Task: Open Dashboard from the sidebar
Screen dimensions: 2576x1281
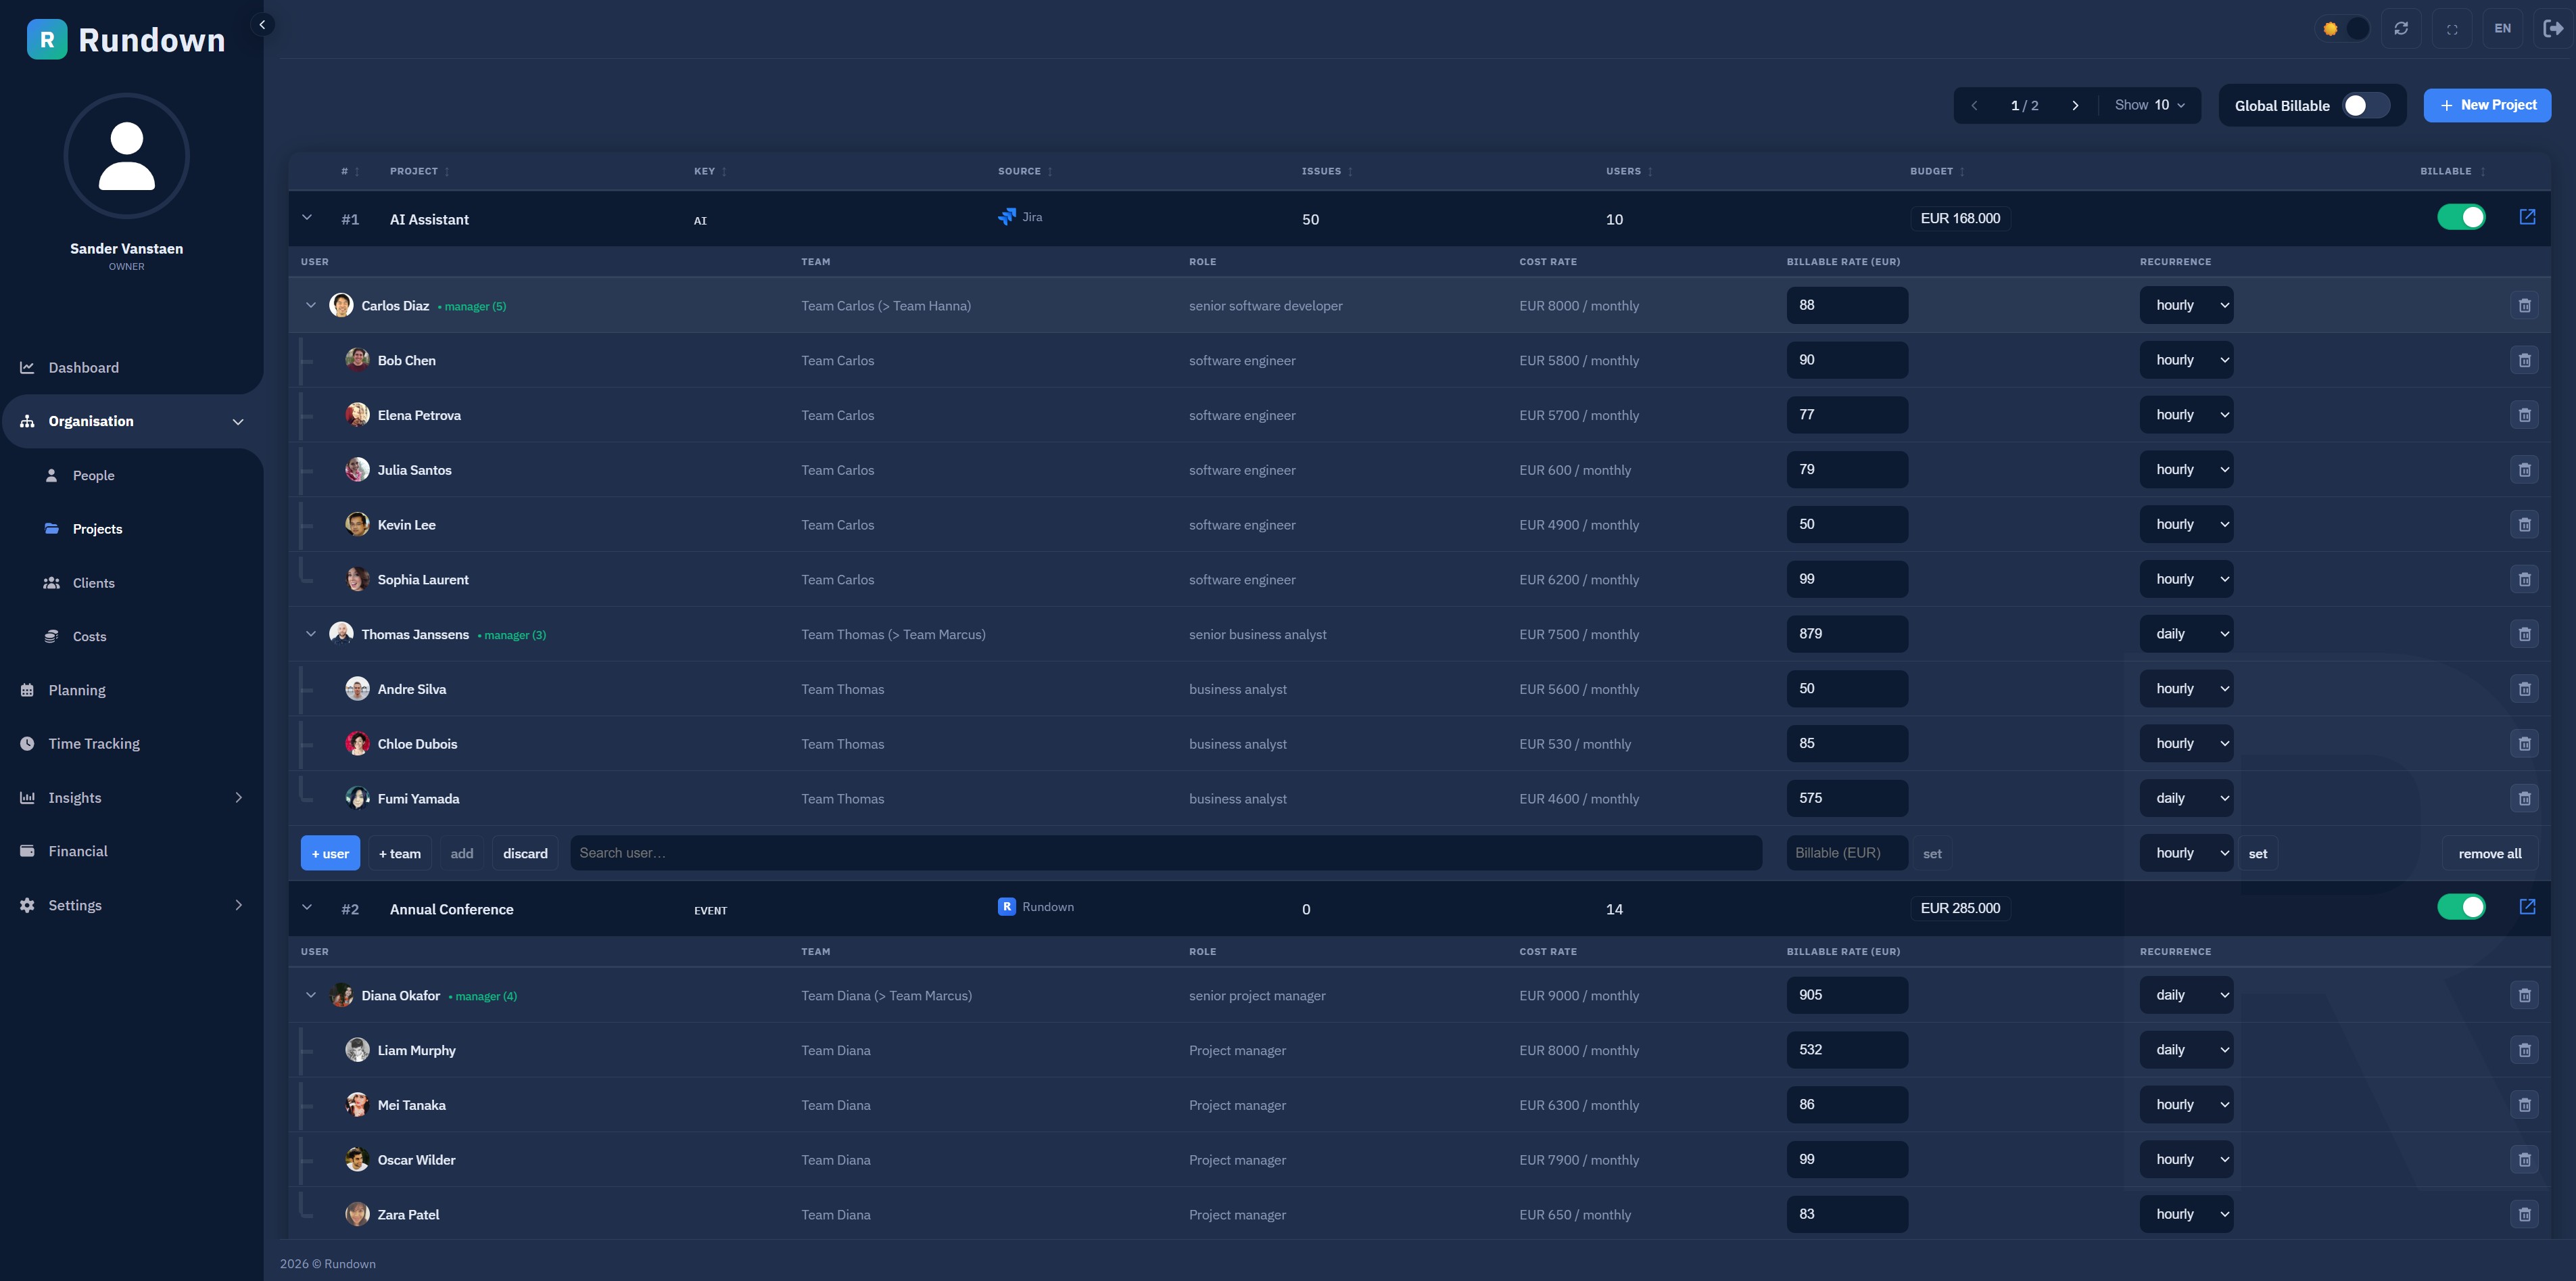Action: [x=83, y=368]
